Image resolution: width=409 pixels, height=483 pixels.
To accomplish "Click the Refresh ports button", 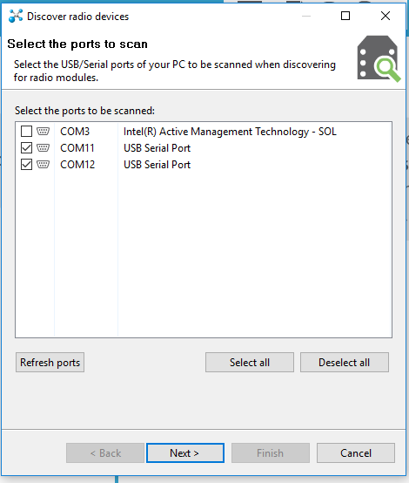I will [x=50, y=363].
